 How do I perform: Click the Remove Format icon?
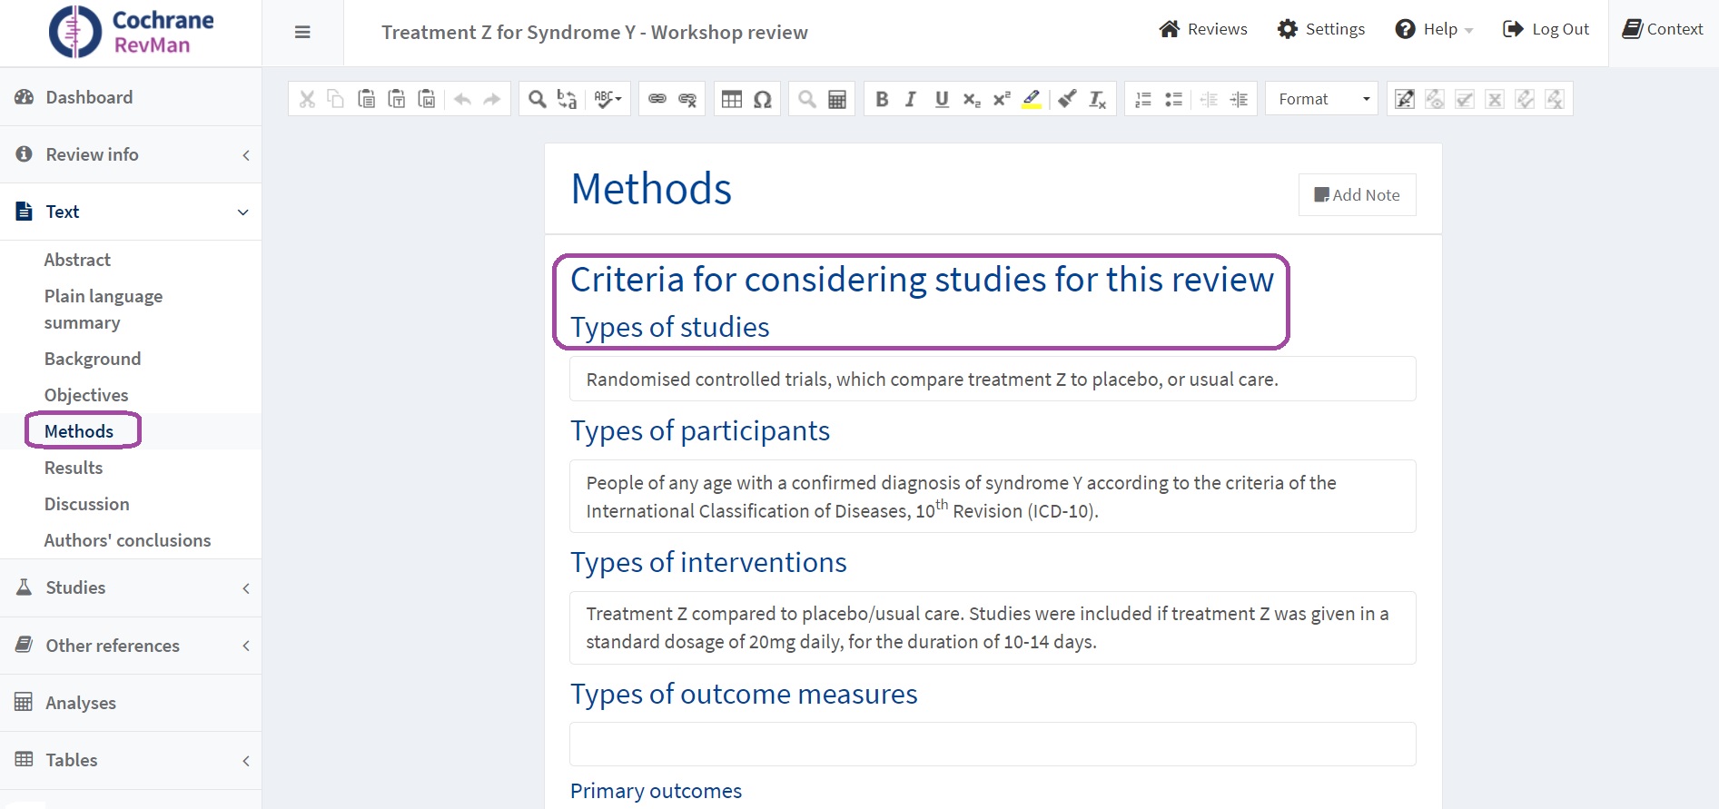click(1097, 99)
